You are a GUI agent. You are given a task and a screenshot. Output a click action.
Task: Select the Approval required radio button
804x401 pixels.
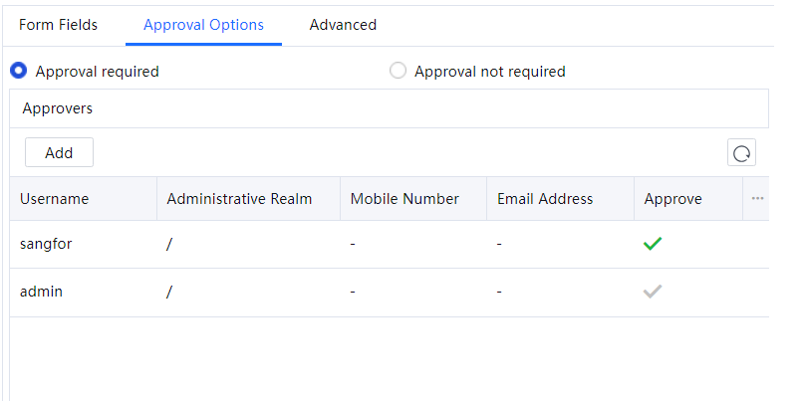pos(18,71)
